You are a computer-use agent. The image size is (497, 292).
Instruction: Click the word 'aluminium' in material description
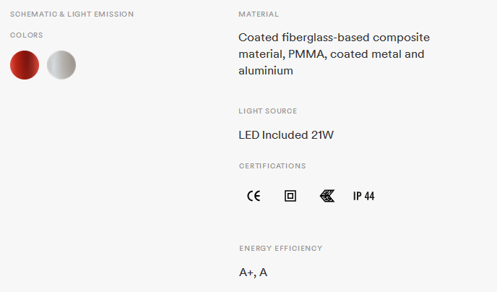click(266, 71)
